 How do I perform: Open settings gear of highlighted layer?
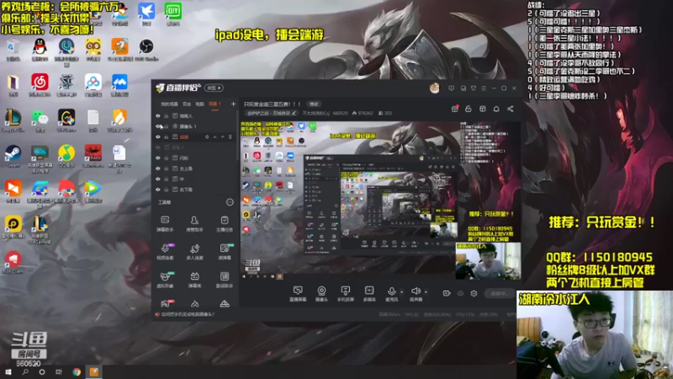click(x=207, y=137)
